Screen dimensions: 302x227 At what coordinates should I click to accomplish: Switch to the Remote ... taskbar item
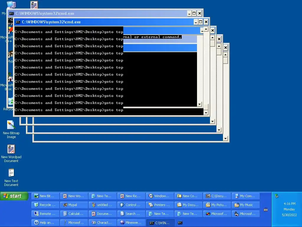45,214
